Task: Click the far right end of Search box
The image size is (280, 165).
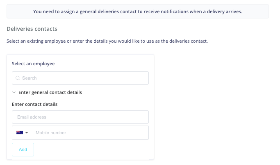Action: coord(145,78)
